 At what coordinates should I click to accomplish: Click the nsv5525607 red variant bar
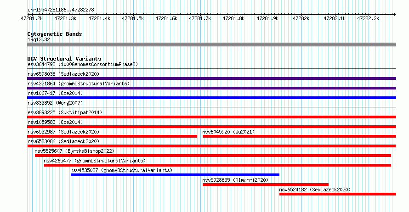tap(213, 156)
